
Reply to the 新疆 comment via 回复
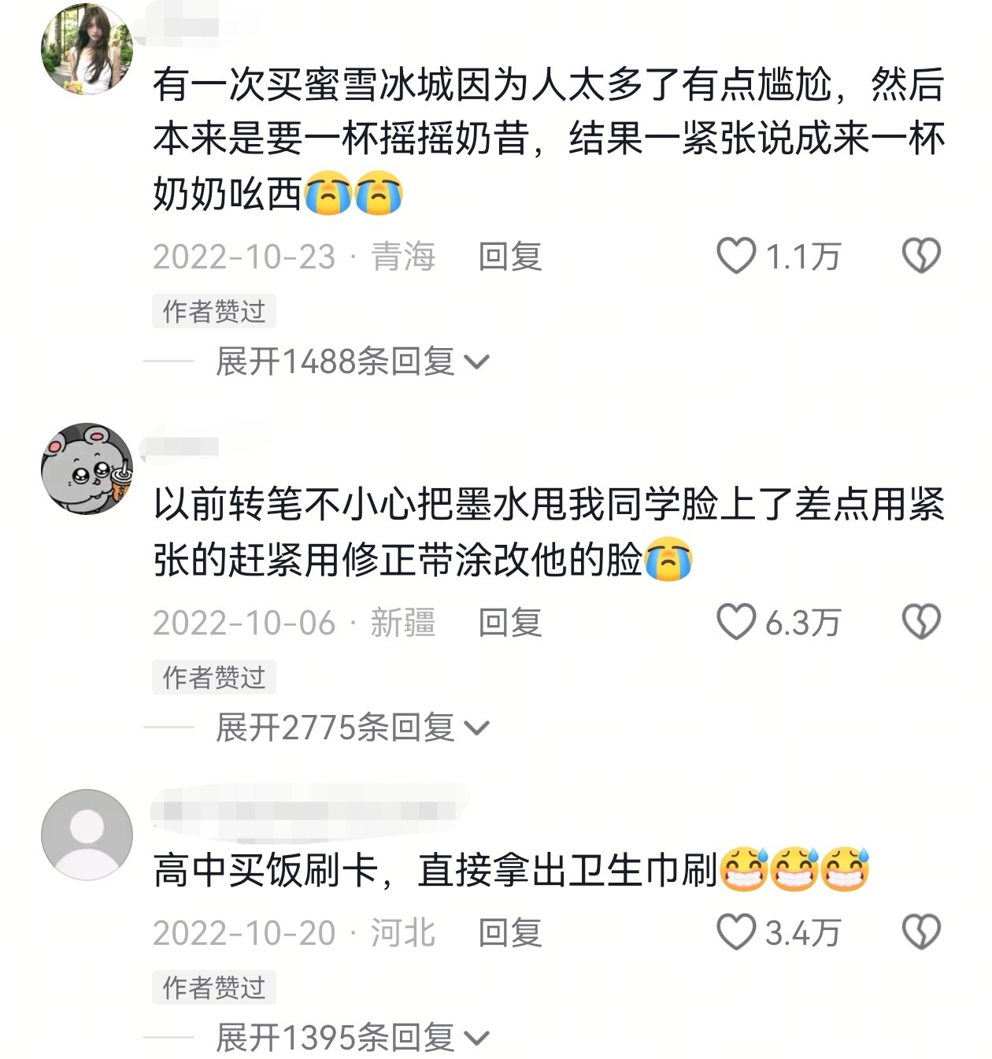tap(510, 623)
